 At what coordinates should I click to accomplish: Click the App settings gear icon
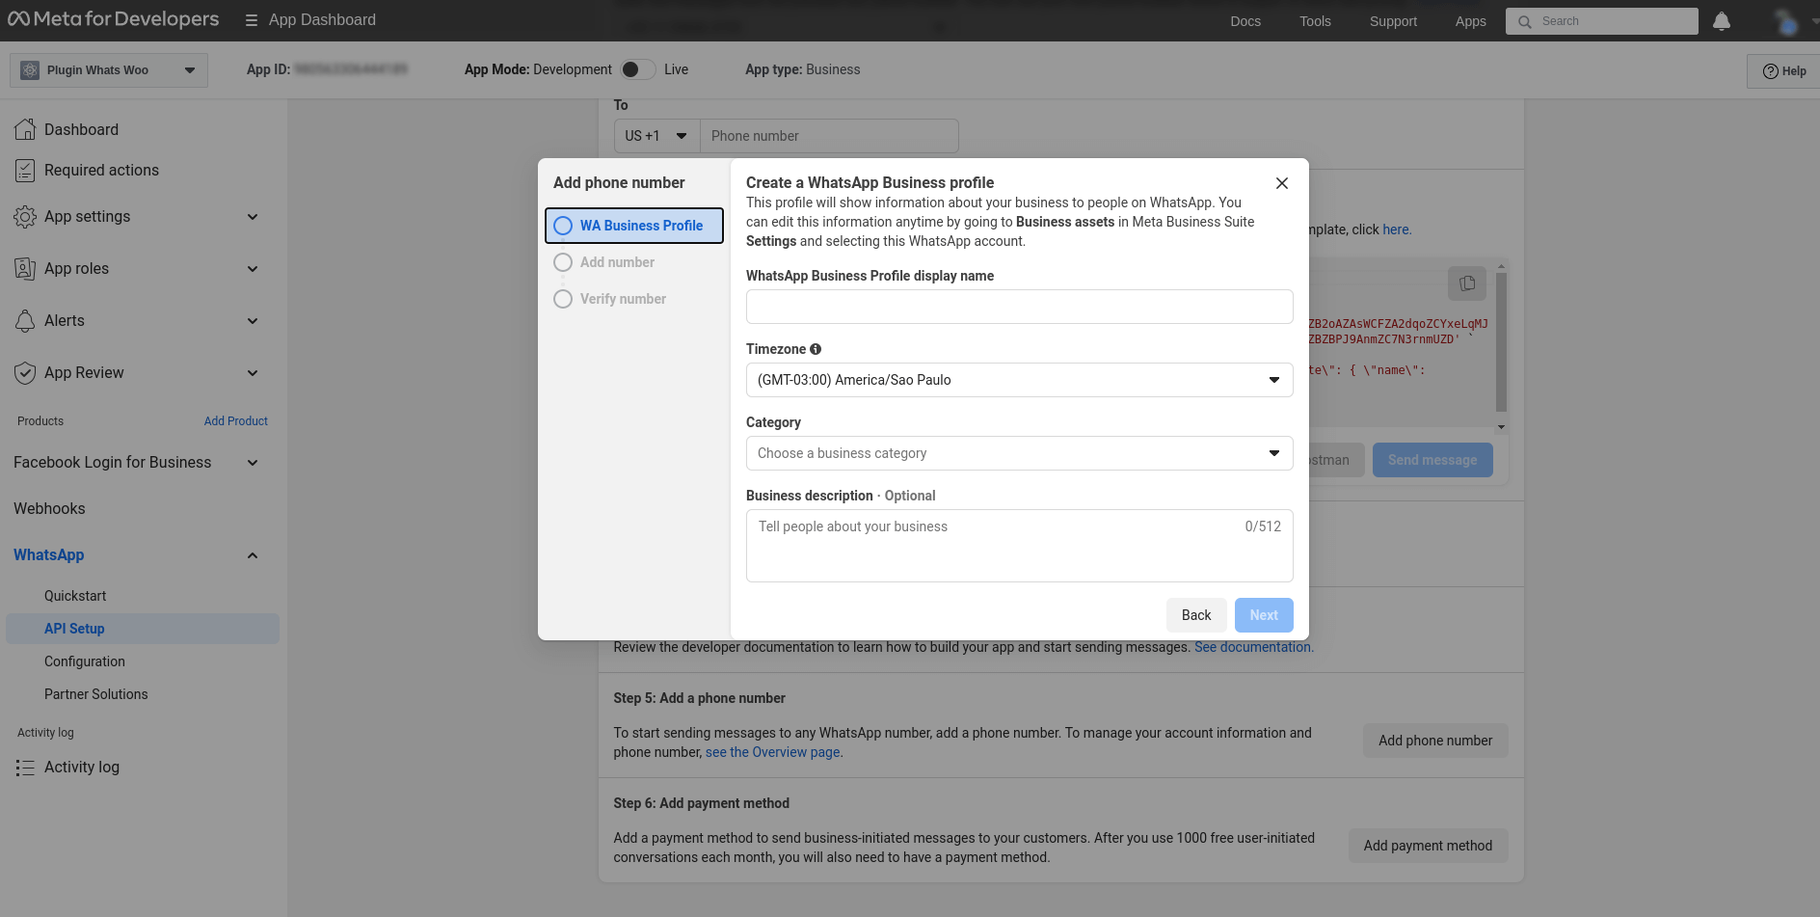[x=25, y=216]
